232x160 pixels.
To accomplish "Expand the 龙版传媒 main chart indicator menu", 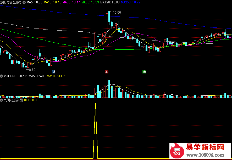I will [x=24, y=2].
